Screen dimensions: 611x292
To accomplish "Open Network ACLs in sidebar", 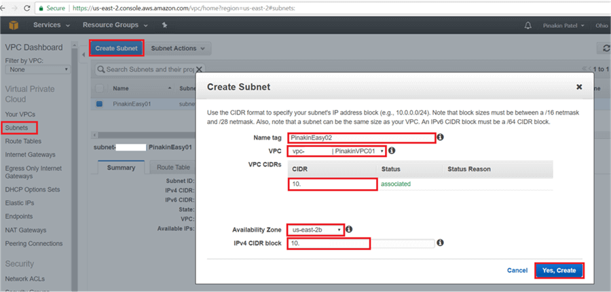I will click(x=25, y=278).
